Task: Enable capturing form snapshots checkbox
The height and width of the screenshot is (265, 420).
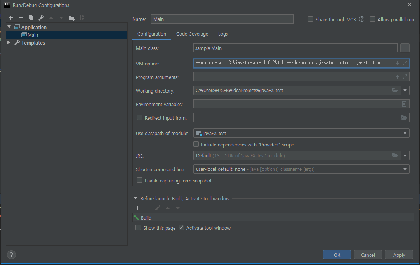Action: point(140,181)
